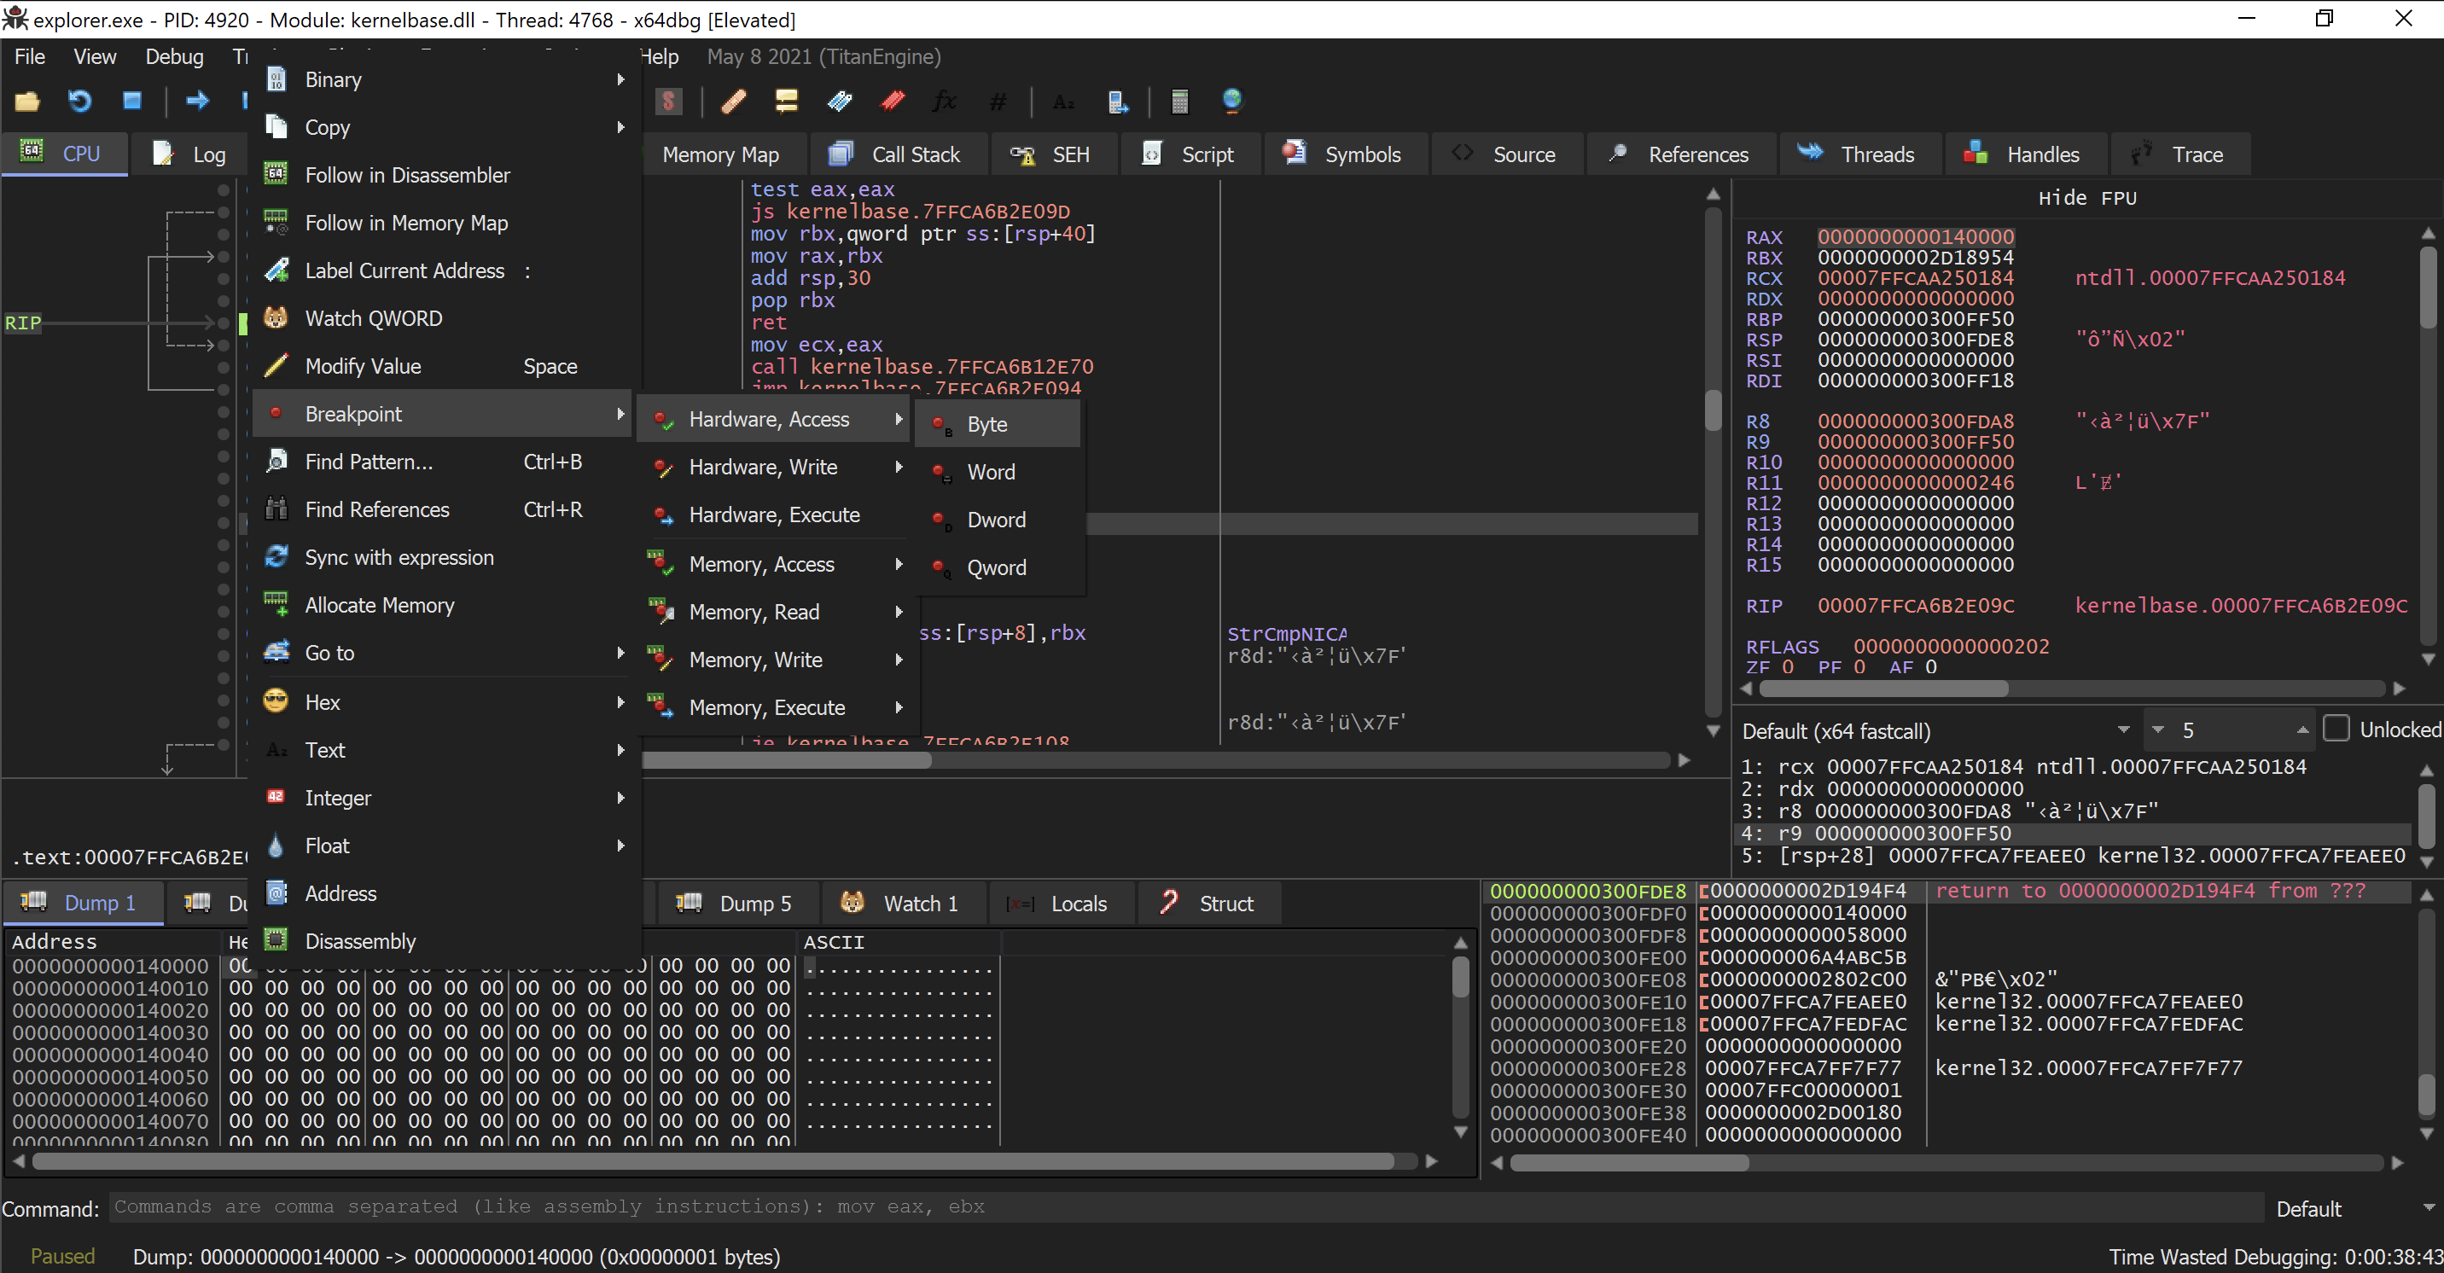Screen dimensions: 2444x1273
Task: Open the Labels blue tags icon
Action: click(839, 101)
